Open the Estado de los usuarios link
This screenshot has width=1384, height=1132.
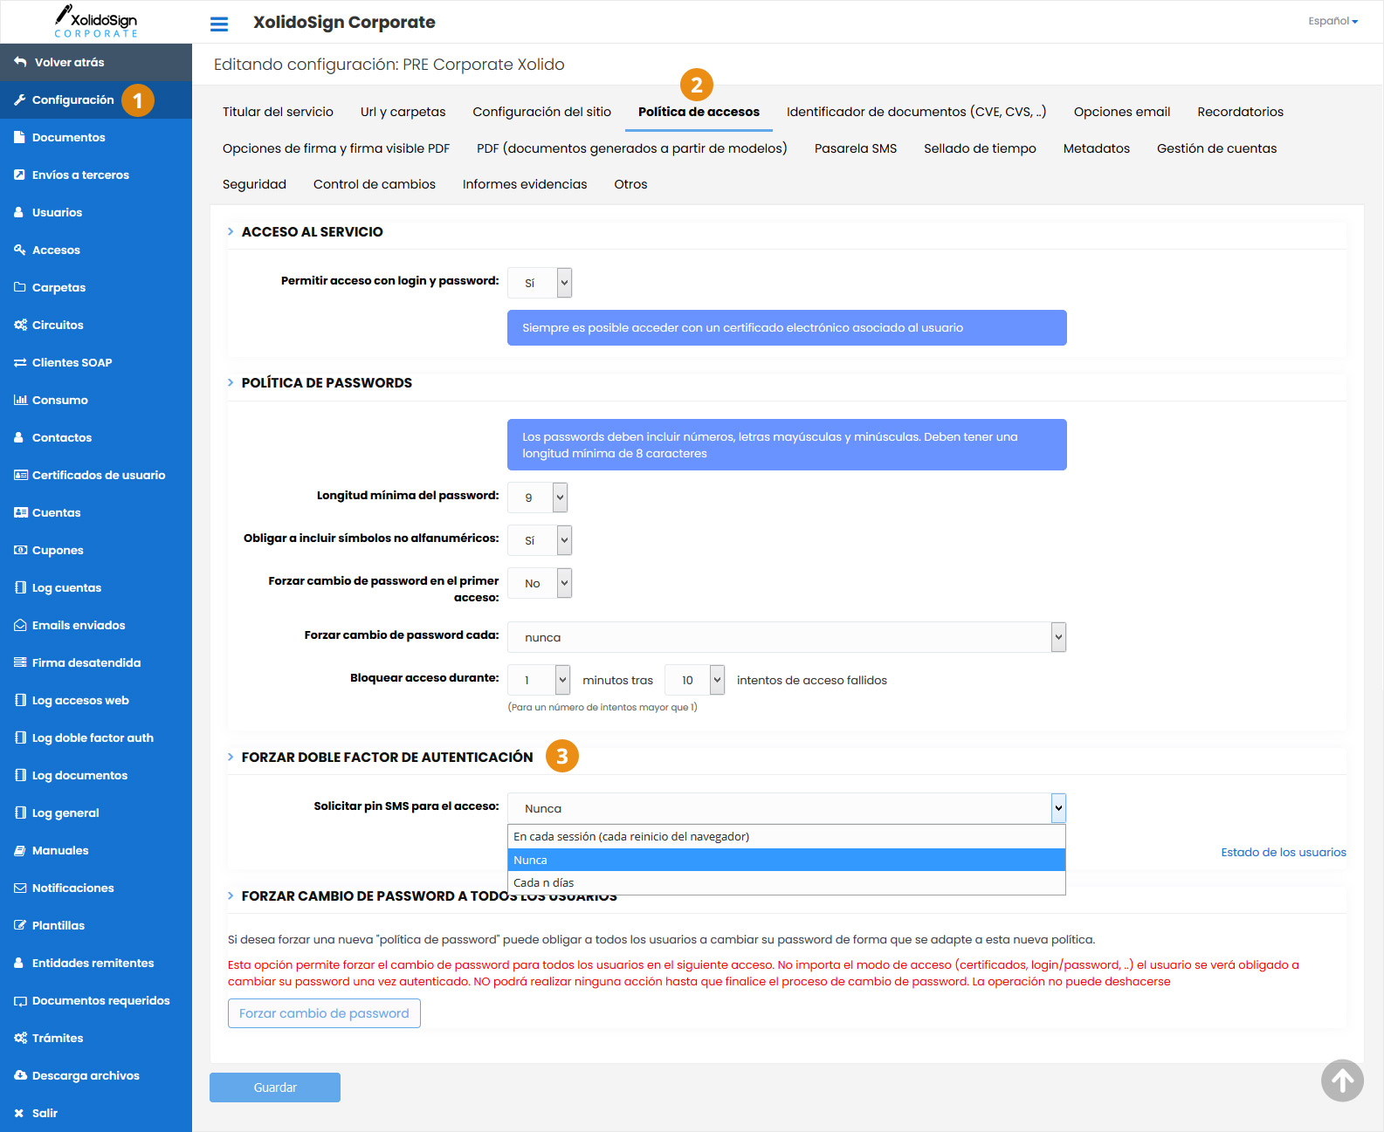tap(1284, 852)
